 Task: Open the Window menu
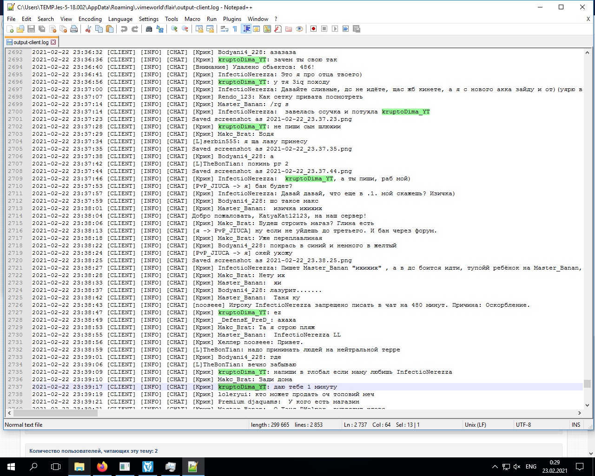tap(258, 19)
